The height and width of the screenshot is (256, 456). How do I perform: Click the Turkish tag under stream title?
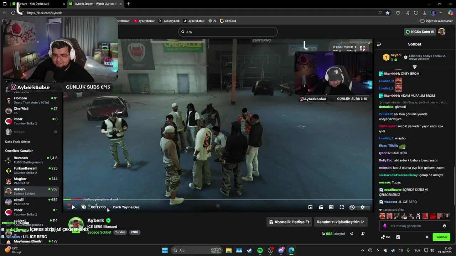tap(120, 232)
